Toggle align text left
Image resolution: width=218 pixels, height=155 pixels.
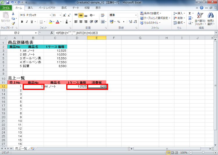point(76,22)
